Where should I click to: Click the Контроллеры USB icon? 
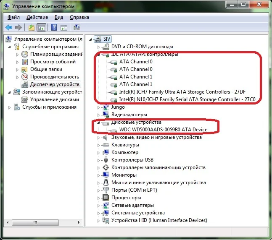click(x=106, y=160)
